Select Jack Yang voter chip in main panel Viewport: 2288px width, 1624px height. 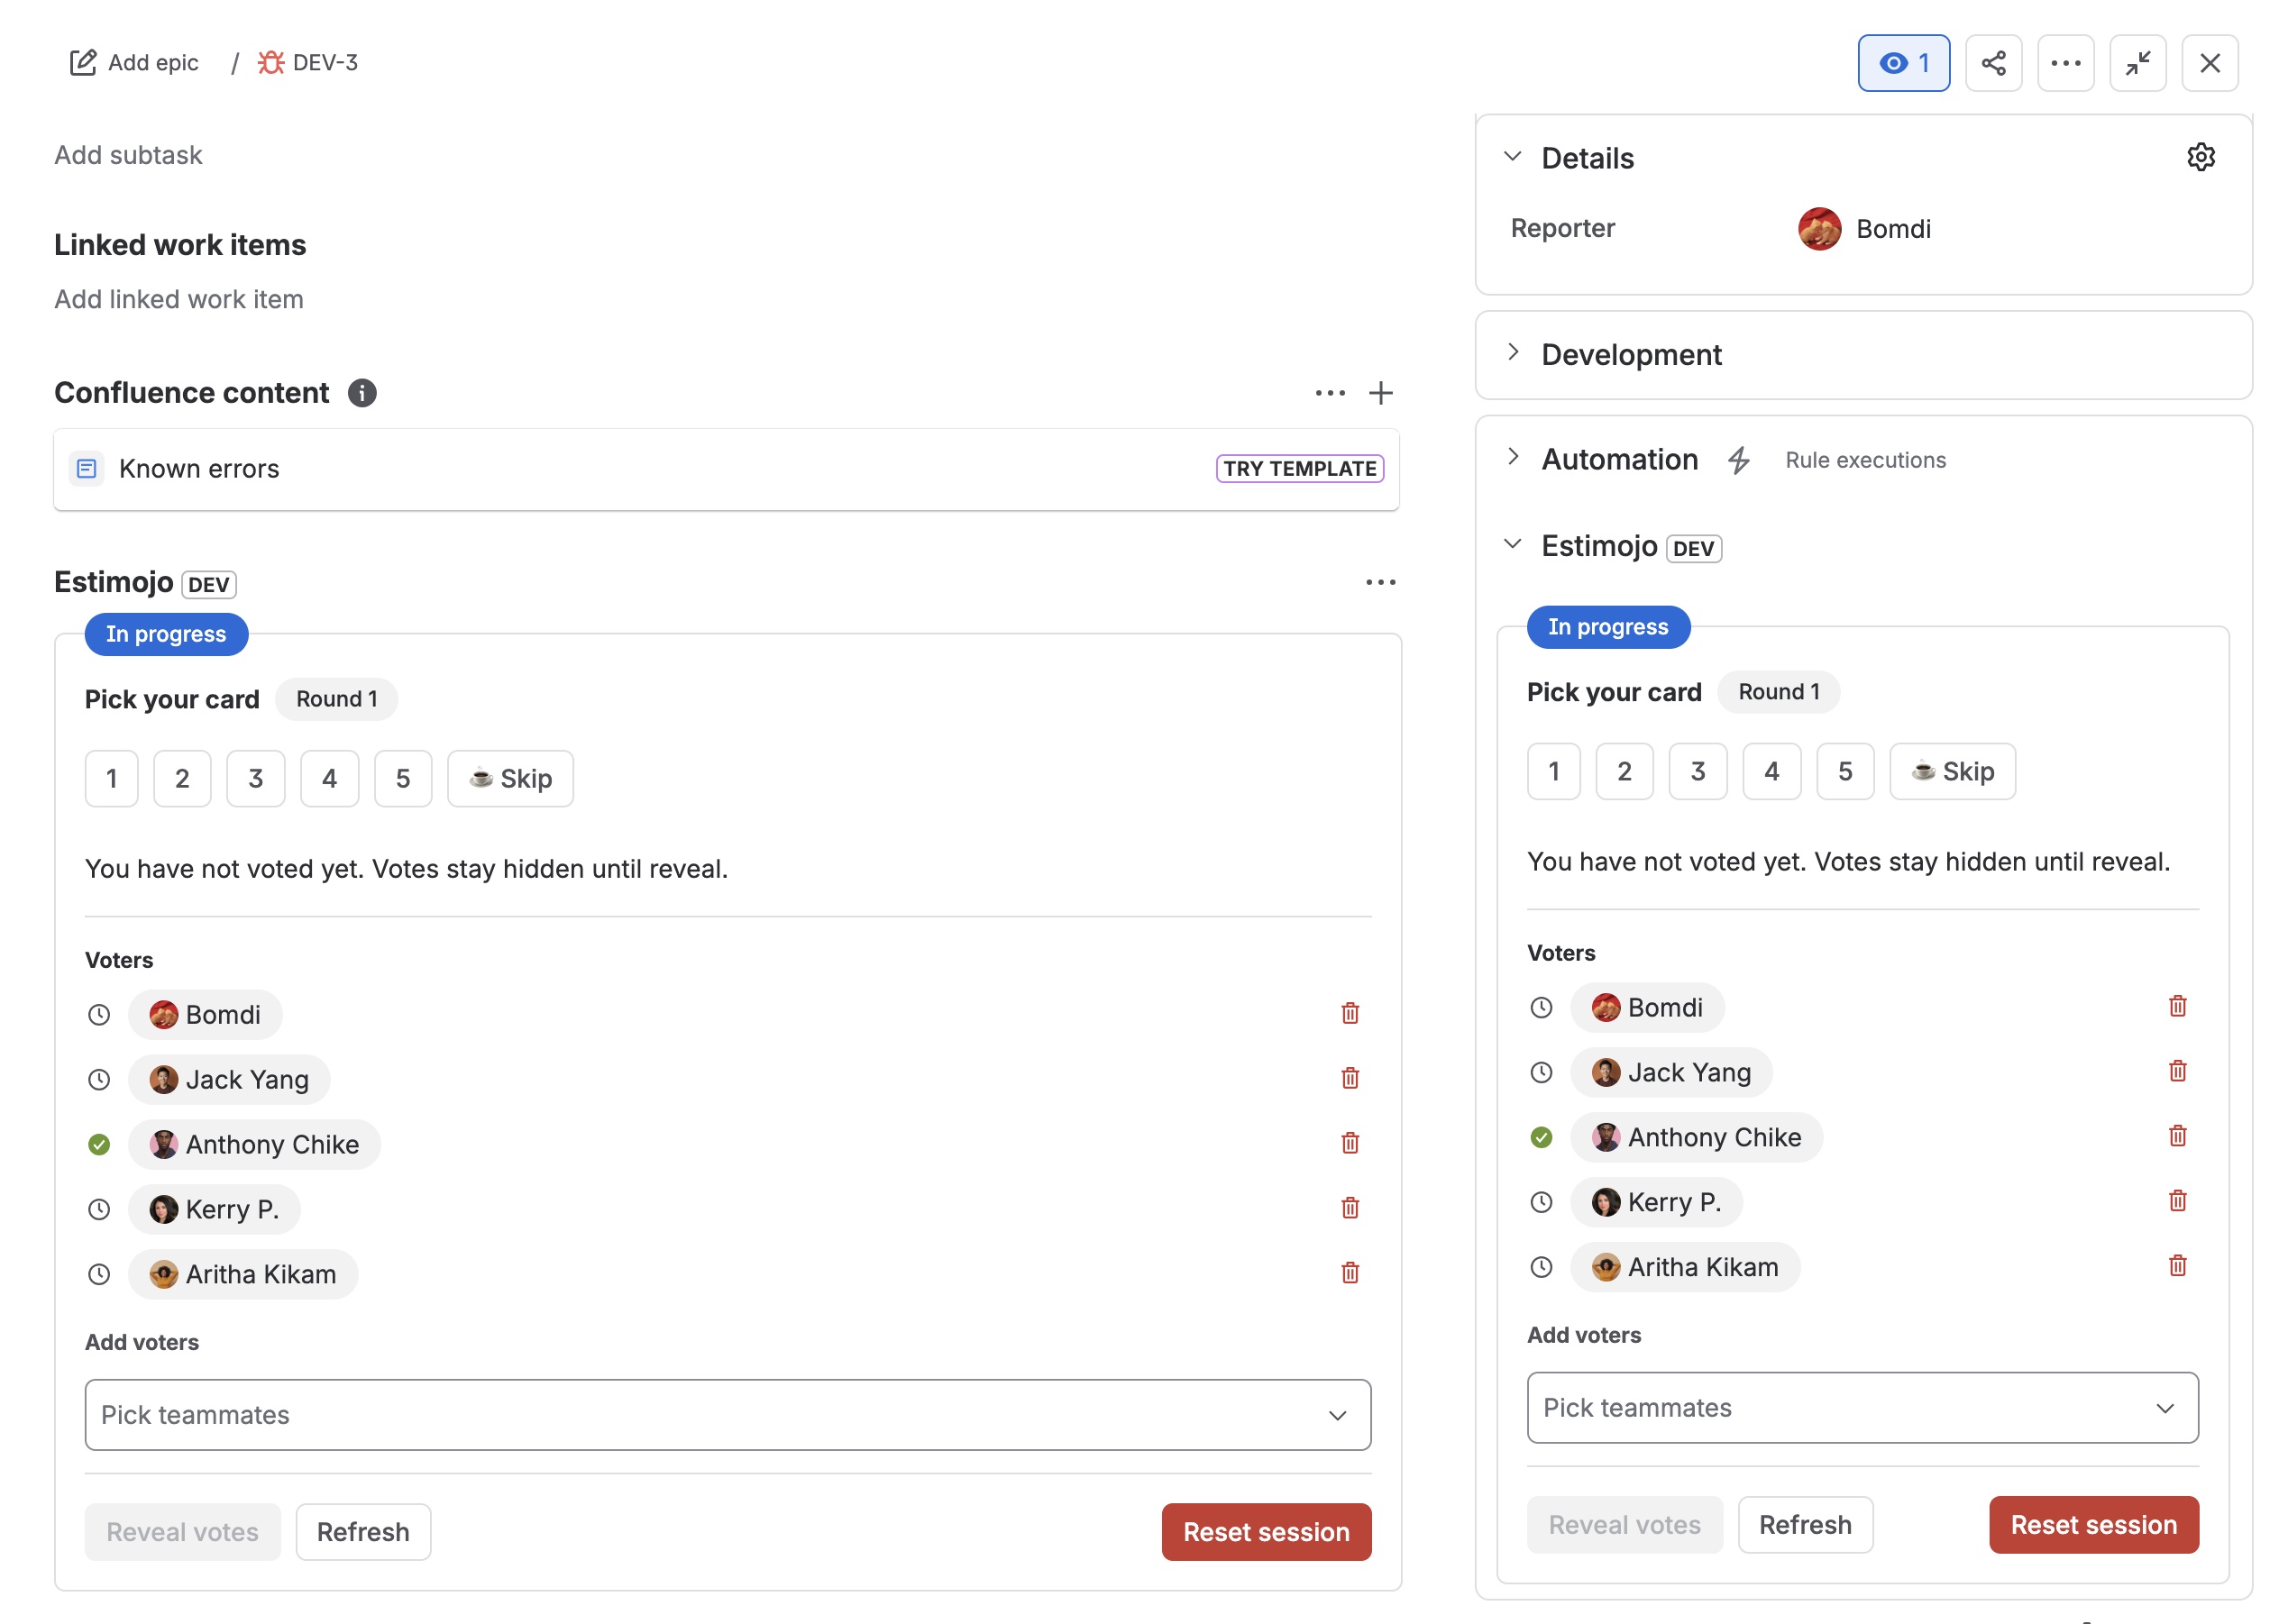pyautogui.click(x=229, y=1080)
